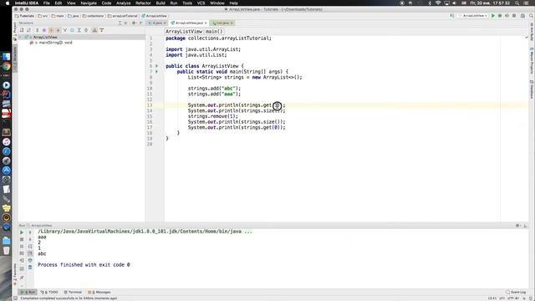Click the collections breadcrumb
This screenshot has height=301, width=535.
[x=93, y=16]
